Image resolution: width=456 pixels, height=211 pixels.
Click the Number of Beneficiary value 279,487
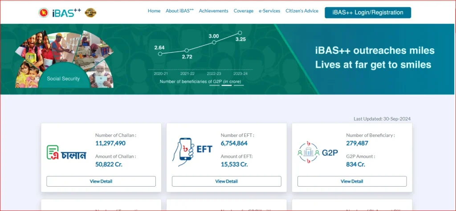pyautogui.click(x=357, y=143)
